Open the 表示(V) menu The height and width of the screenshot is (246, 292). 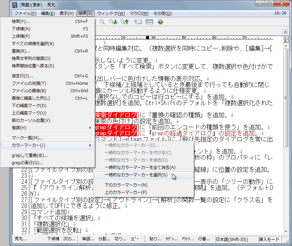tap(66, 13)
